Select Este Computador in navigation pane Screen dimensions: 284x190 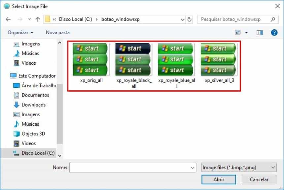pos(37,76)
